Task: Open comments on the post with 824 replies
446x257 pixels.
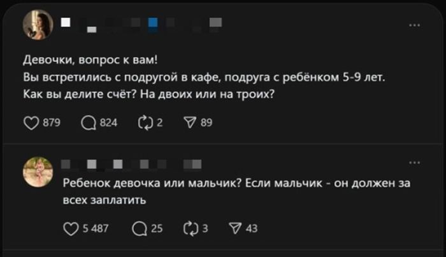Action: tap(89, 123)
